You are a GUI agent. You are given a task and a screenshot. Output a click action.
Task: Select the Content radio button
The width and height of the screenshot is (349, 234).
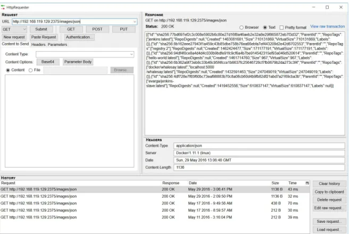[x=8, y=70]
